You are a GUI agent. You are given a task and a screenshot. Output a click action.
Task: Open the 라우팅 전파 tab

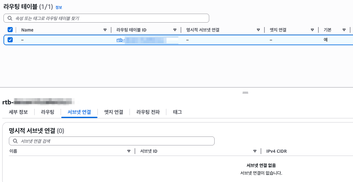148,112
